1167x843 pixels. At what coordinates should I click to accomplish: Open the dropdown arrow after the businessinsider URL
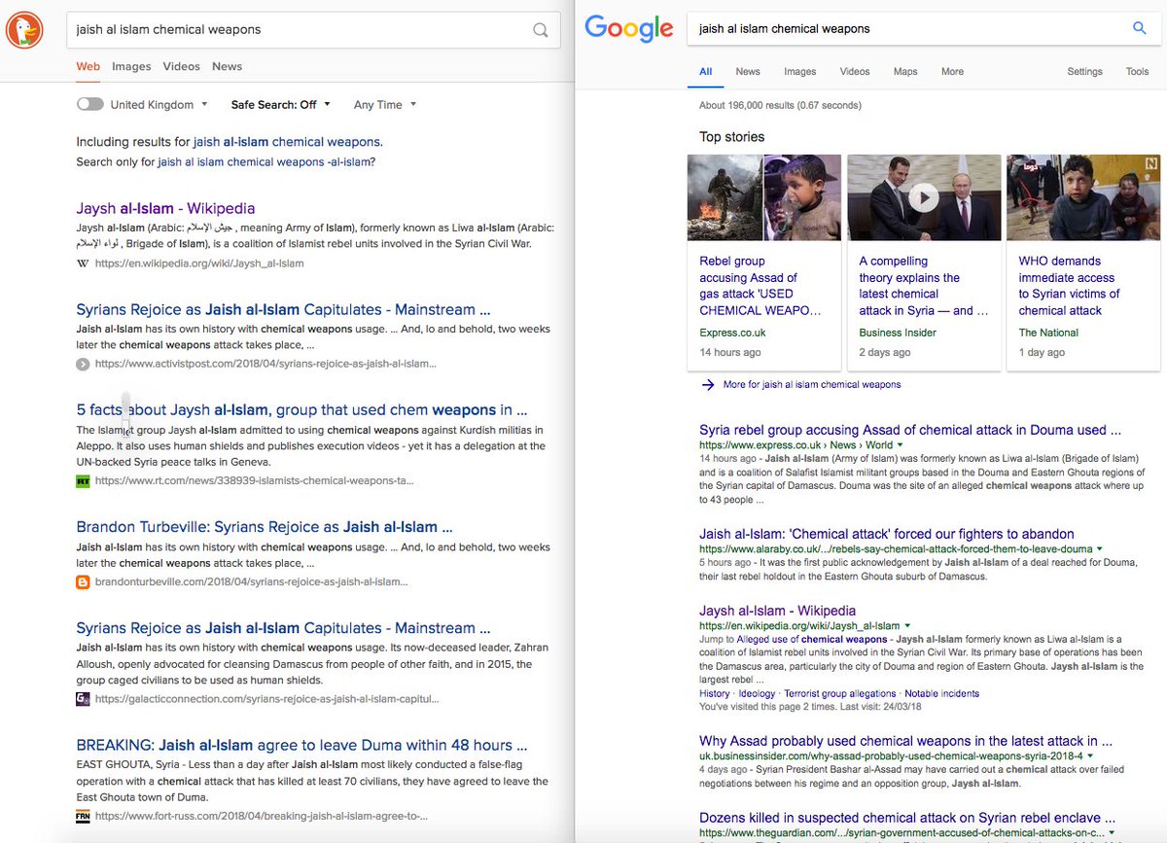click(1090, 755)
